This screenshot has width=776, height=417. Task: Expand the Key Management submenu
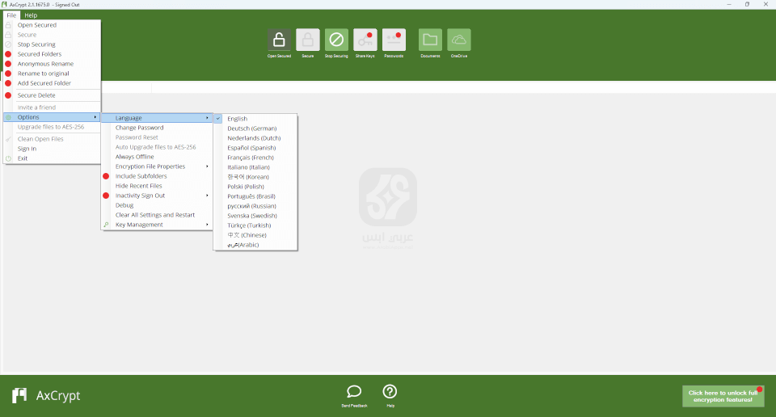(139, 225)
